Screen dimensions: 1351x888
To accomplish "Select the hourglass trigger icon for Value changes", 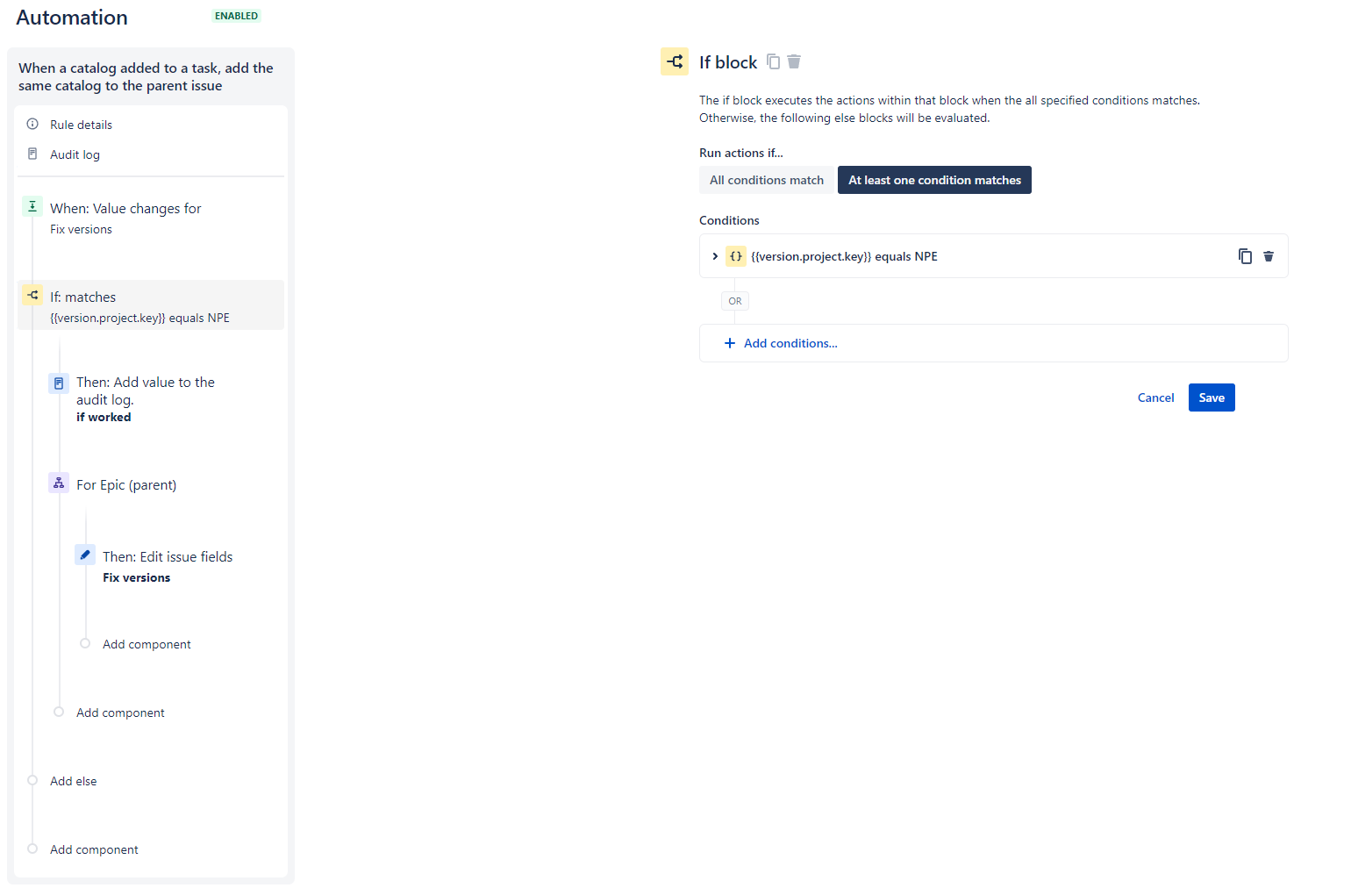I will pyautogui.click(x=32, y=206).
